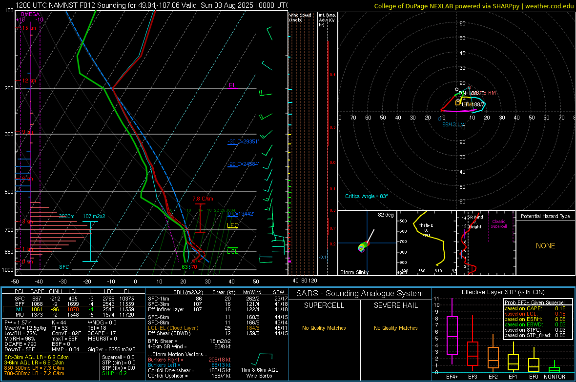Viewport: 576px width, 382px height.
Task: Click No Quality Matches under SEVERE HAIL
Action: (x=395, y=328)
